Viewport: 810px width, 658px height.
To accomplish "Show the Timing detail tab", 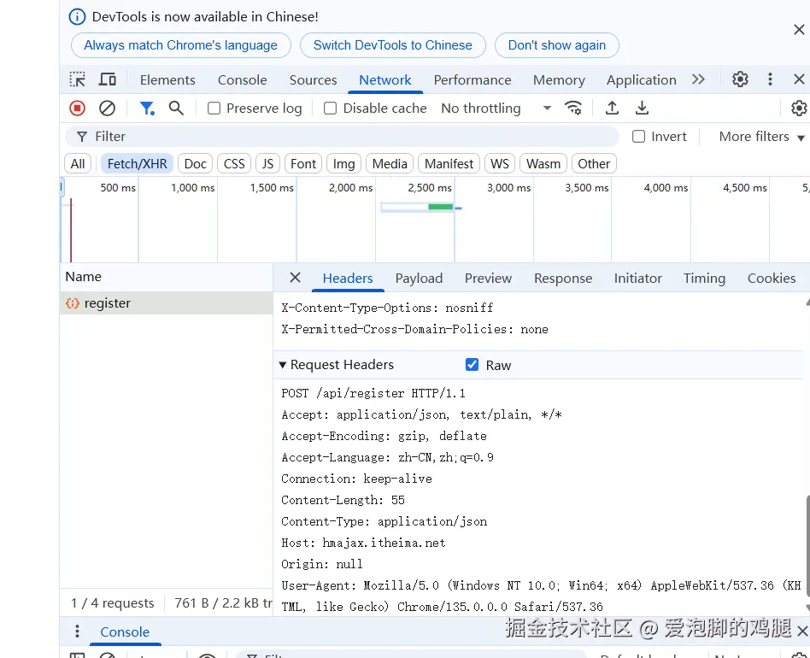I will pyautogui.click(x=705, y=279).
